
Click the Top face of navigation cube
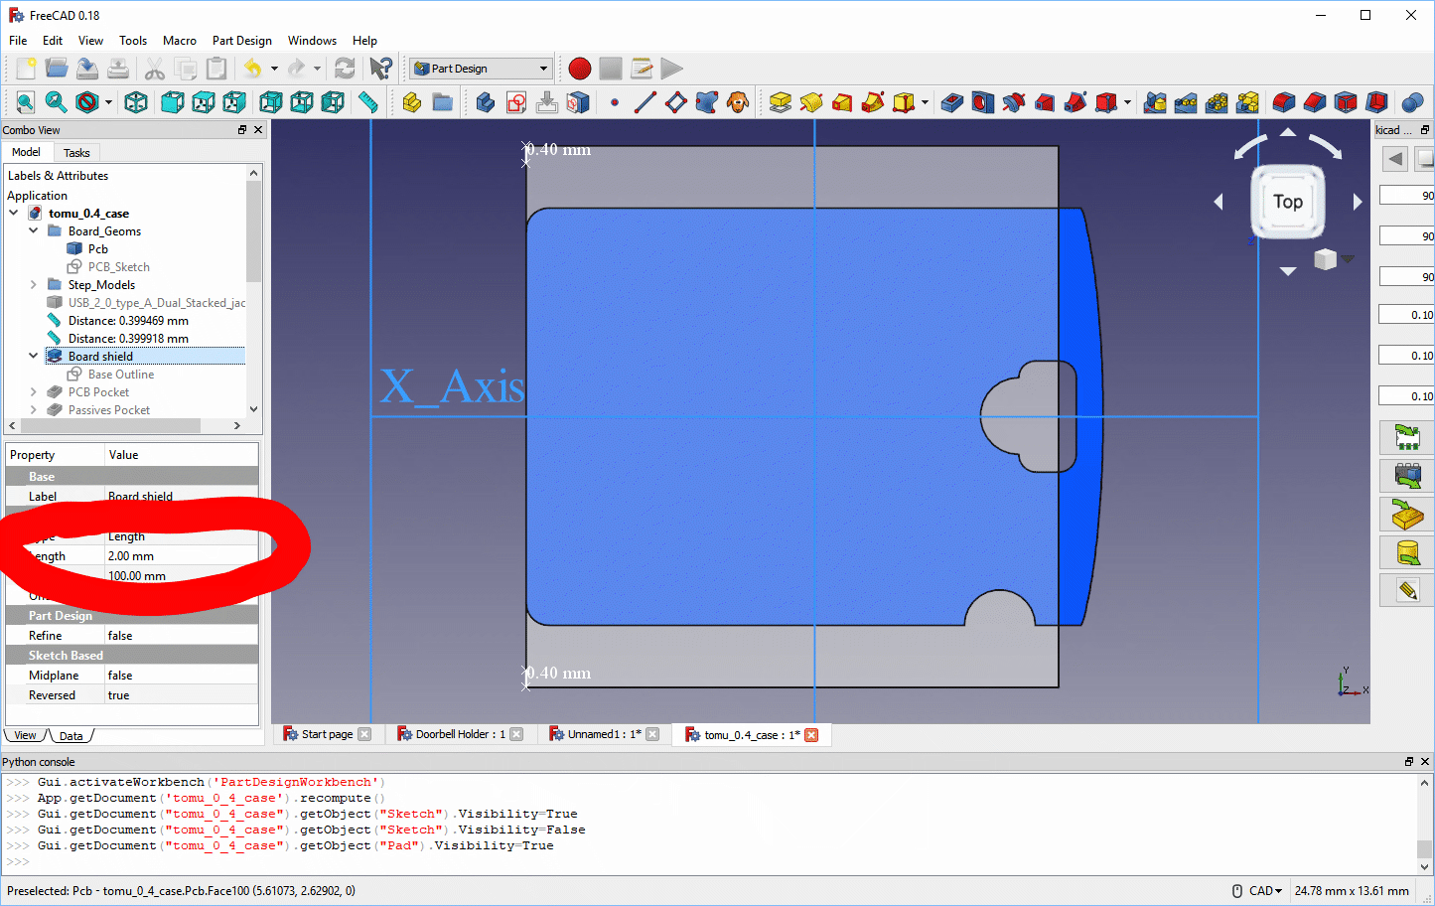[x=1287, y=202]
